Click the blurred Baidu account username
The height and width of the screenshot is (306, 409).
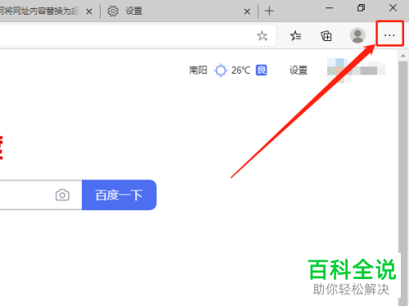pos(356,70)
